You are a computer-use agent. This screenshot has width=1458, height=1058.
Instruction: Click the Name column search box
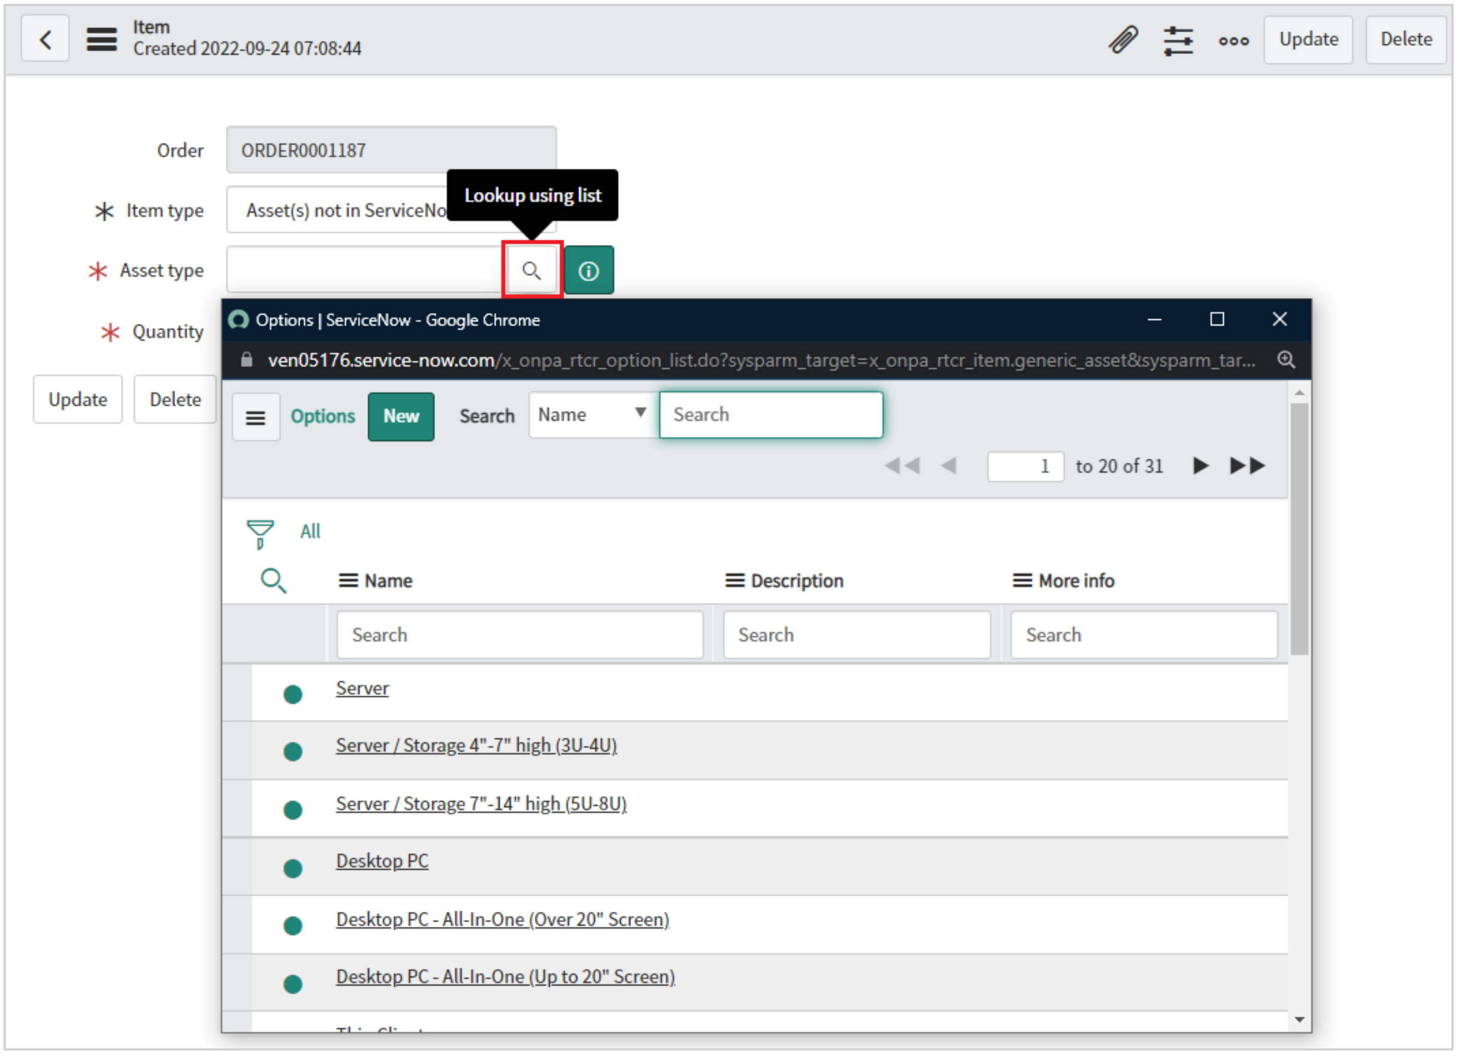tap(519, 635)
